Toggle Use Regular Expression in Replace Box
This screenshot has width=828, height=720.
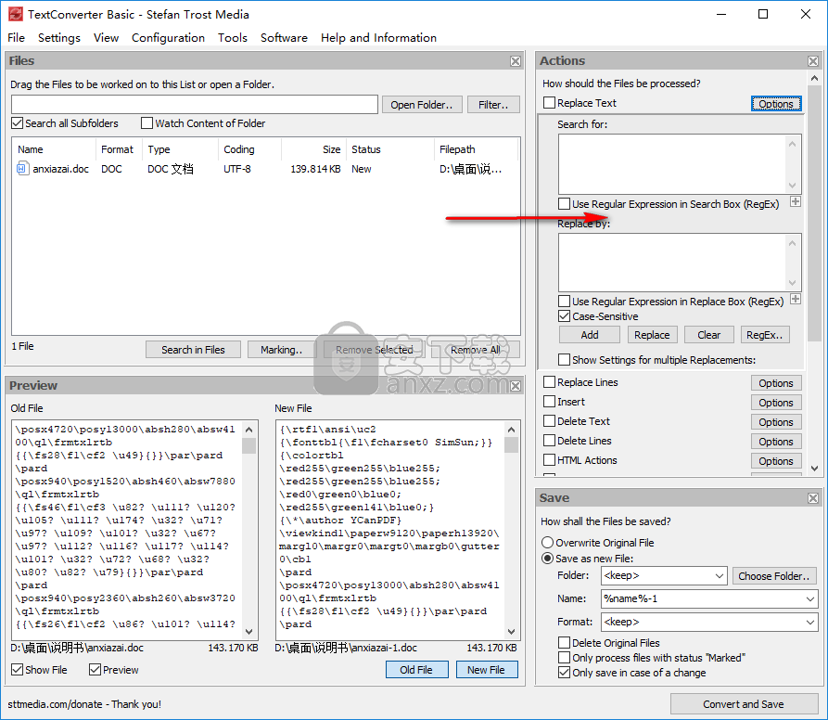click(564, 302)
